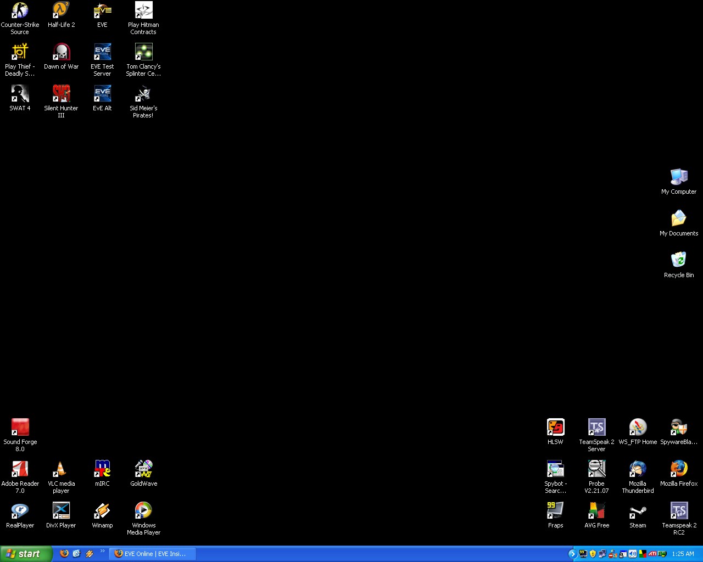Select the RealPlayer shortcut

pyautogui.click(x=20, y=515)
